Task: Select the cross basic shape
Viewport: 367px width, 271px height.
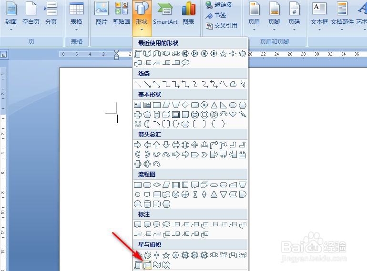Action: click(x=138, y=115)
